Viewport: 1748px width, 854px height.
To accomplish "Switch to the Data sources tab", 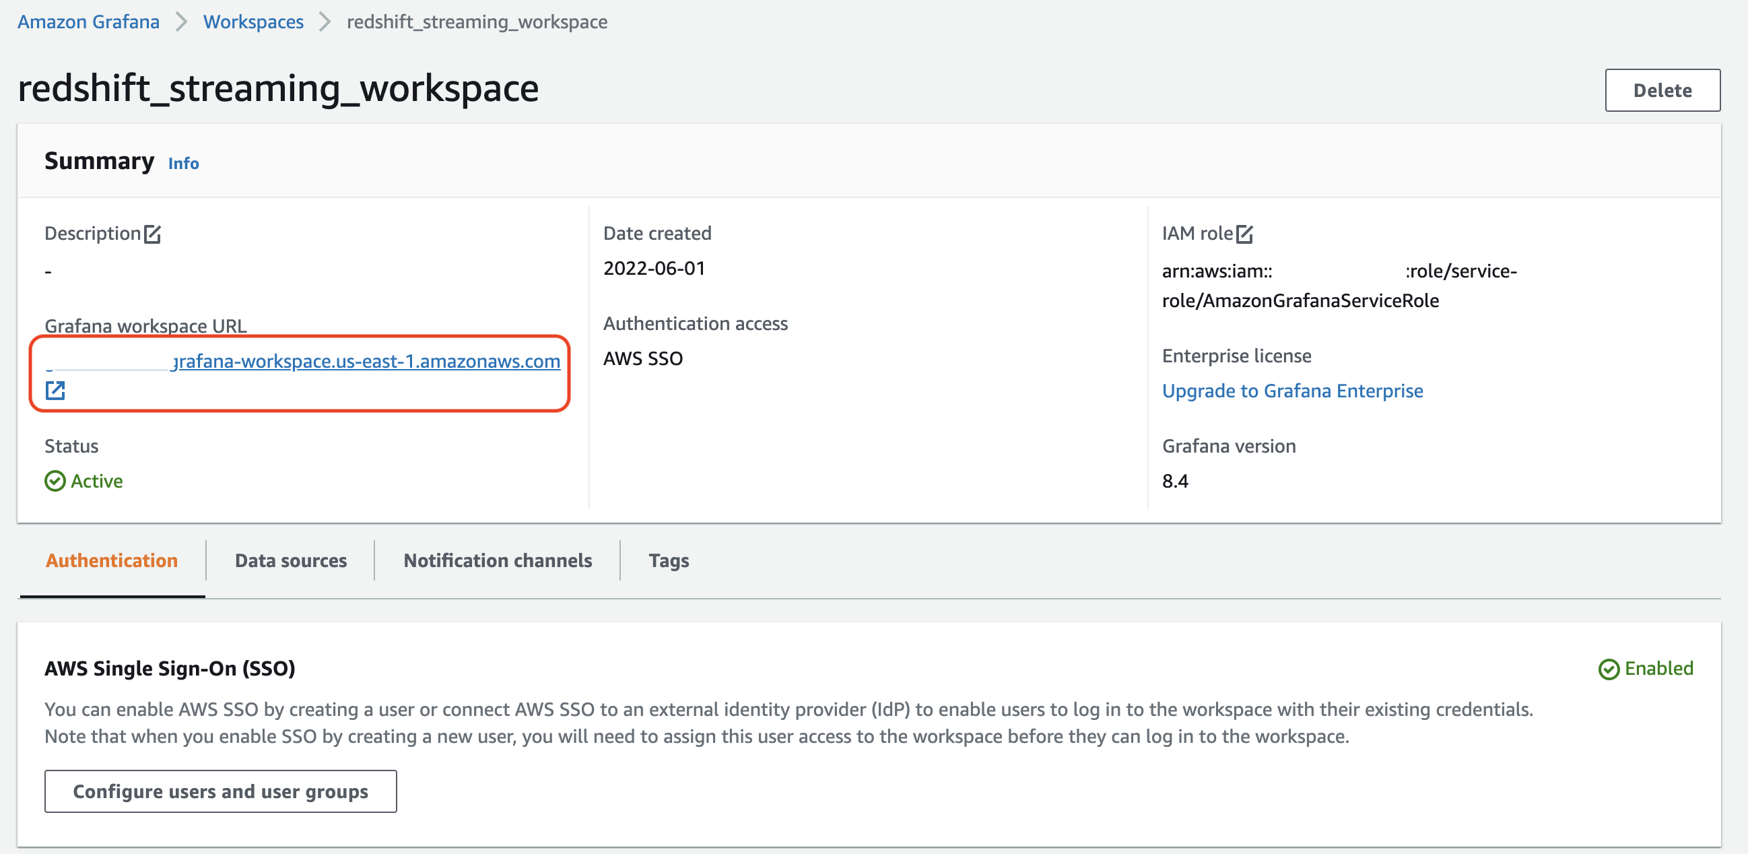I will coord(290,560).
